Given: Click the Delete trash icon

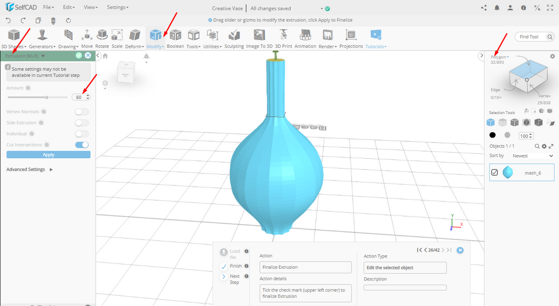Looking at the screenshot, I should [53, 21].
